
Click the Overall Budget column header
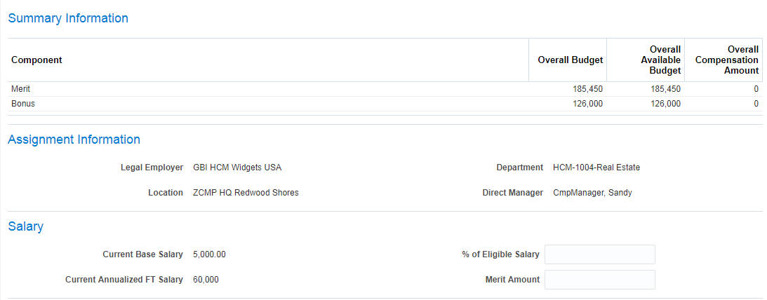(570, 60)
